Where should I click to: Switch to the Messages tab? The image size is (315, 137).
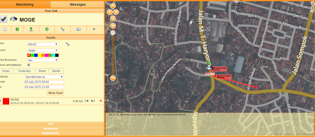(78, 5)
